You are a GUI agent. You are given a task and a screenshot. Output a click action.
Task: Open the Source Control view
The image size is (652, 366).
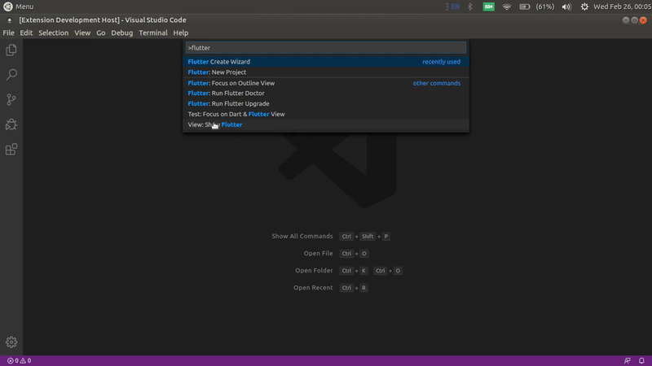[11, 99]
